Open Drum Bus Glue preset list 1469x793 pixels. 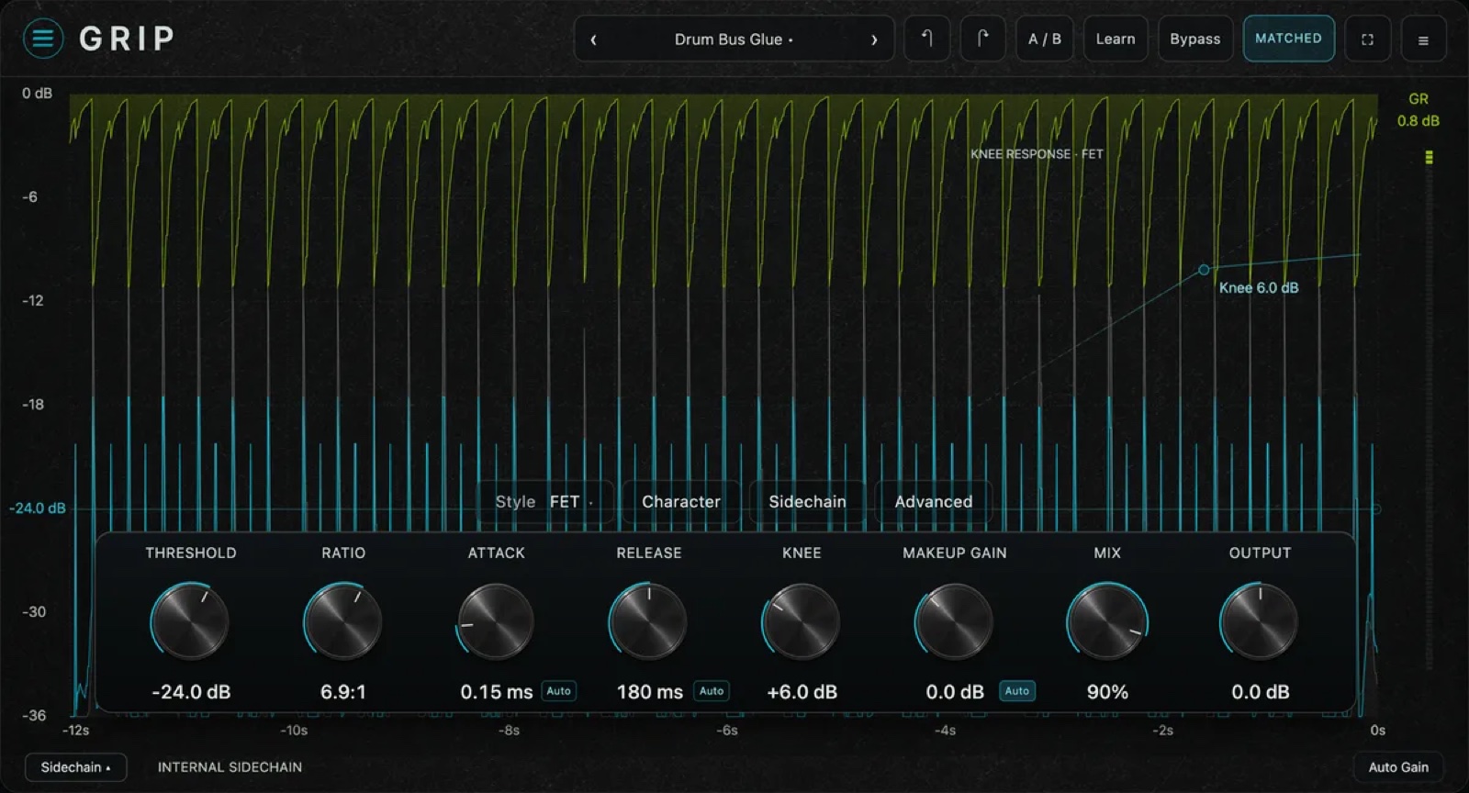[x=734, y=39]
